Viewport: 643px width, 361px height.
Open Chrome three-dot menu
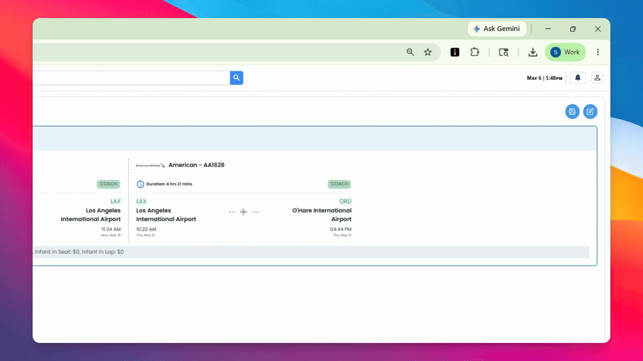(x=598, y=52)
